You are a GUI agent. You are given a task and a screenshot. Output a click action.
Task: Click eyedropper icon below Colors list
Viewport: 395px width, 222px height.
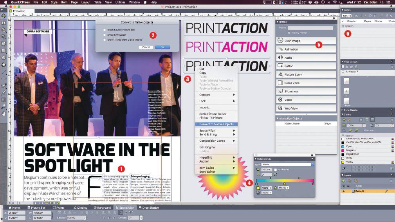pos(344,168)
